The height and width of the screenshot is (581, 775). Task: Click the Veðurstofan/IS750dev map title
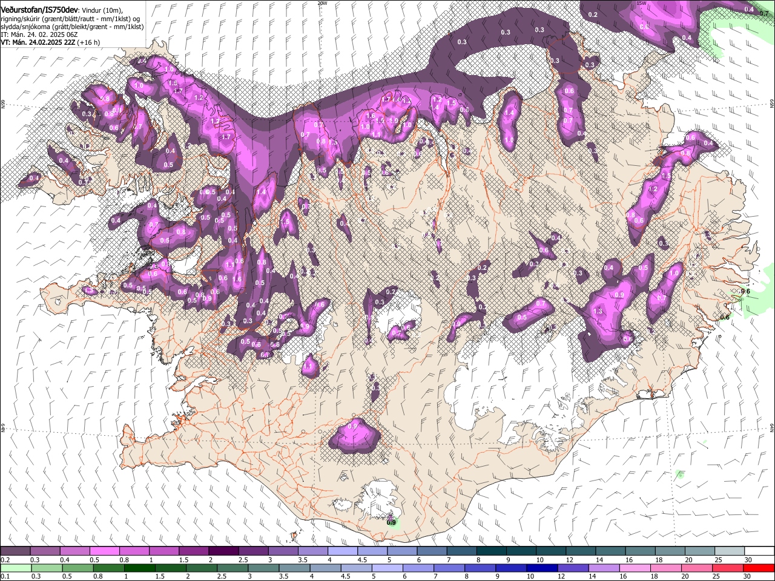40,10
